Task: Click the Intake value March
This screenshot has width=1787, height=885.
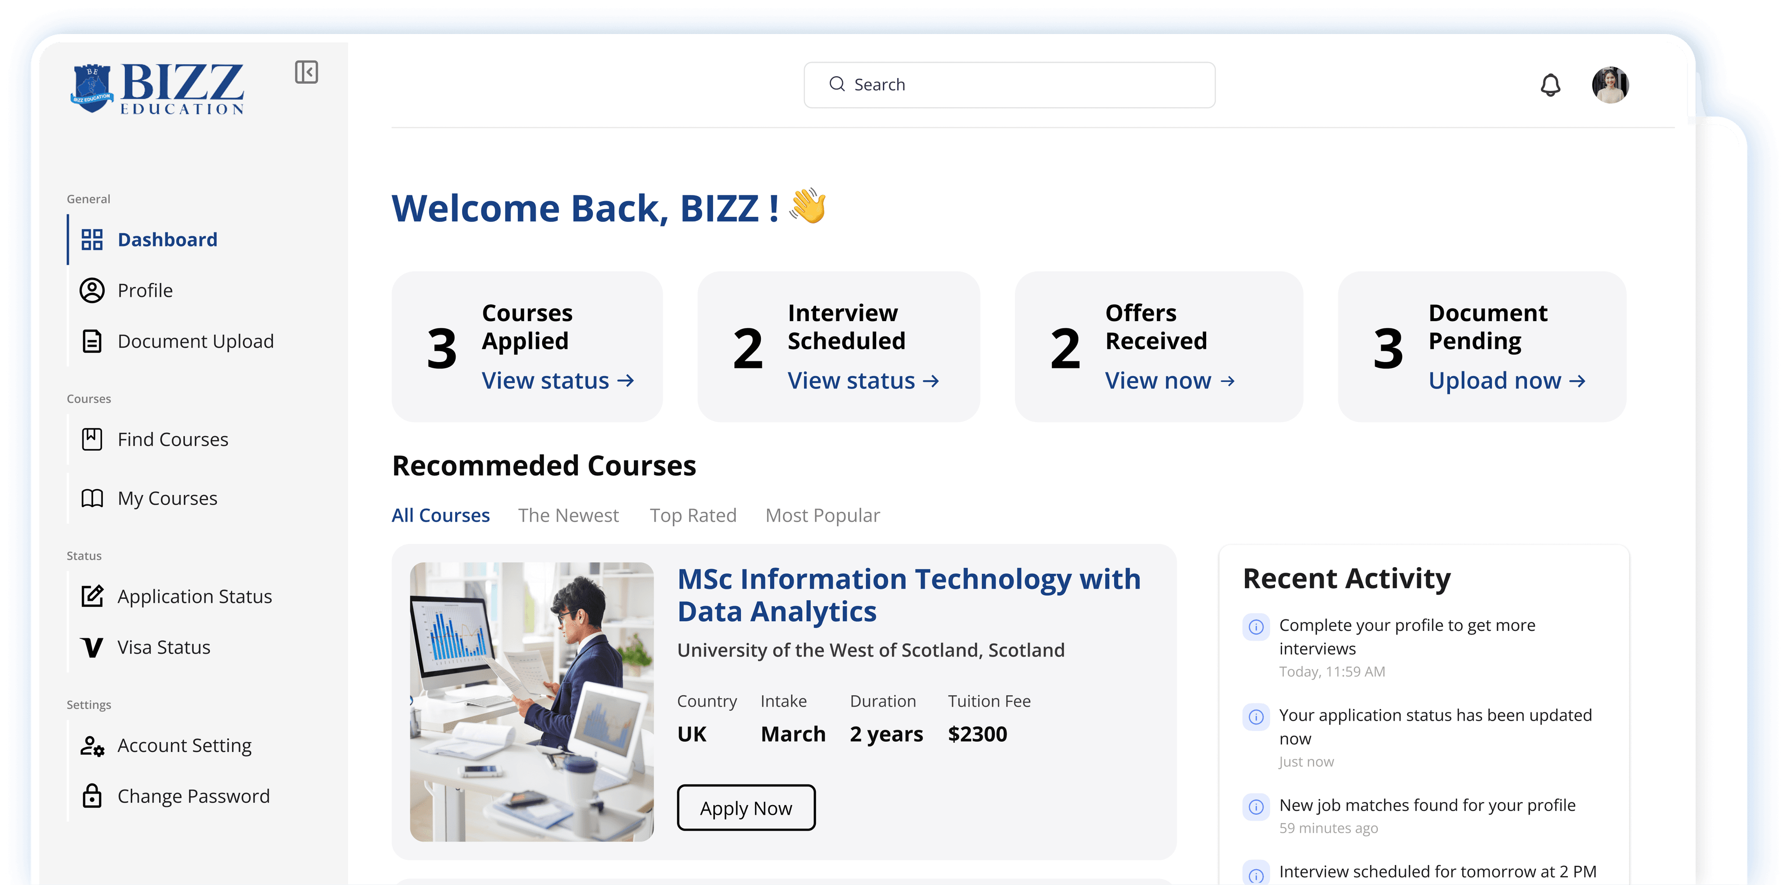Action: point(793,734)
